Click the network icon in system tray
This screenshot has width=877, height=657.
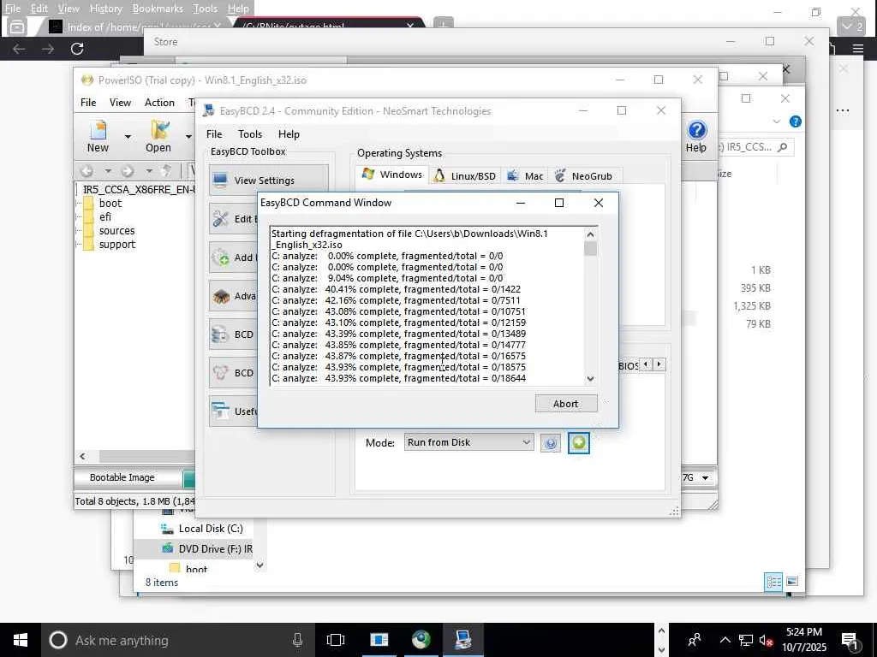tap(746, 640)
